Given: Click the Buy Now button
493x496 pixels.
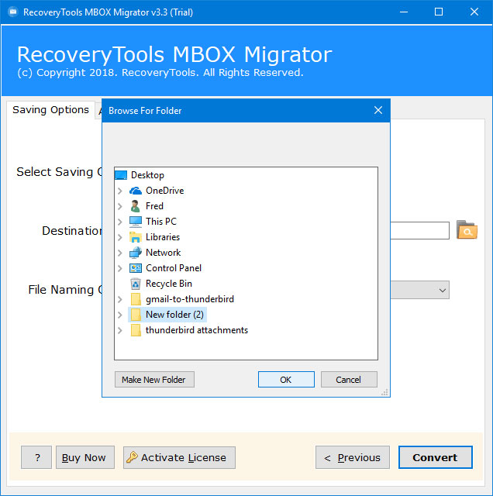Looking at the screenshot, I should tap(85, 457).
